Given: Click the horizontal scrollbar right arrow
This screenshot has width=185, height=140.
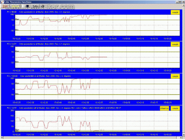Looking at the screenshot, I should pyautogui.click(x=181, y=137).
